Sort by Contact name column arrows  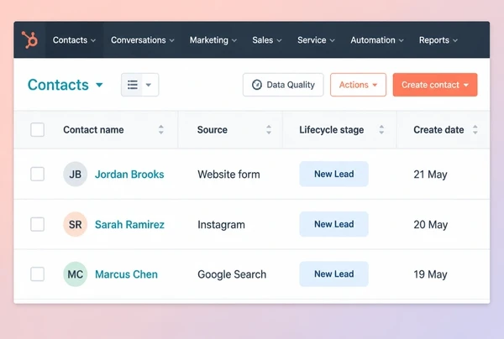point(161,130)
